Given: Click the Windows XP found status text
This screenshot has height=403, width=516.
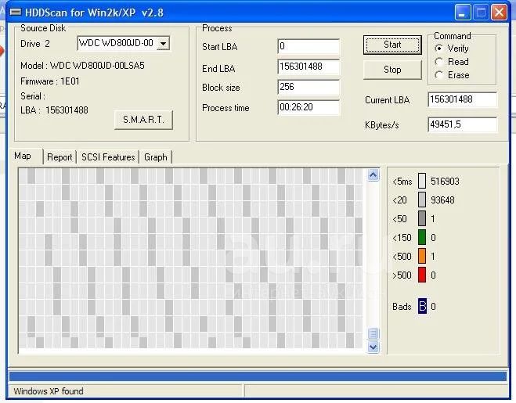Looking at the screenshot, I should click(49, 391).
